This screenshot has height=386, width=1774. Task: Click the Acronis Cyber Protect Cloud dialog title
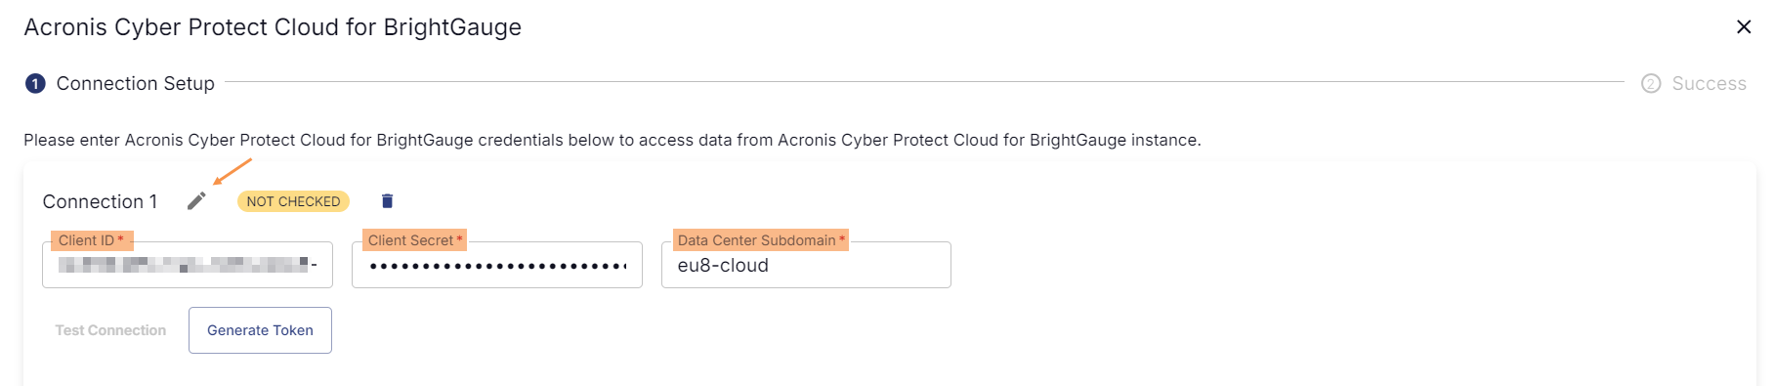[x=273, y=27]
